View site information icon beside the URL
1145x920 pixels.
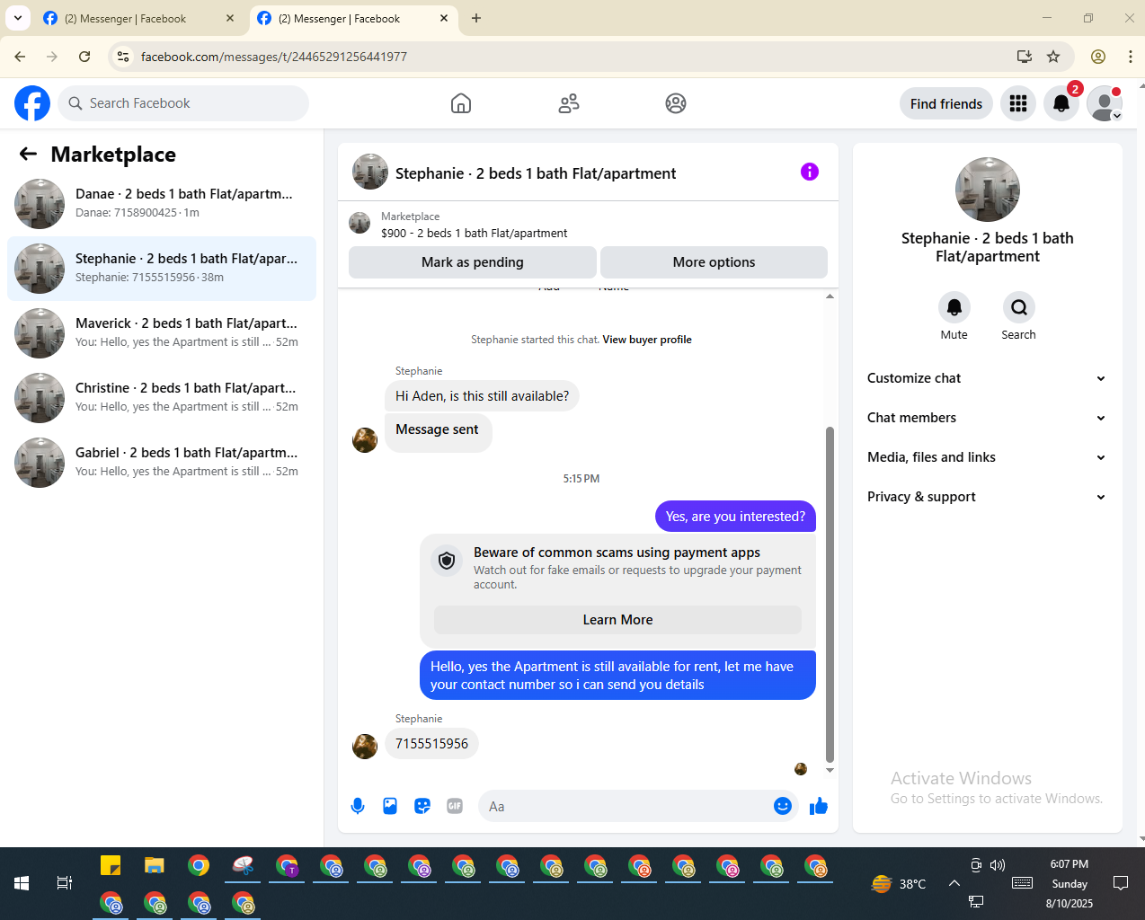point(124,57)
